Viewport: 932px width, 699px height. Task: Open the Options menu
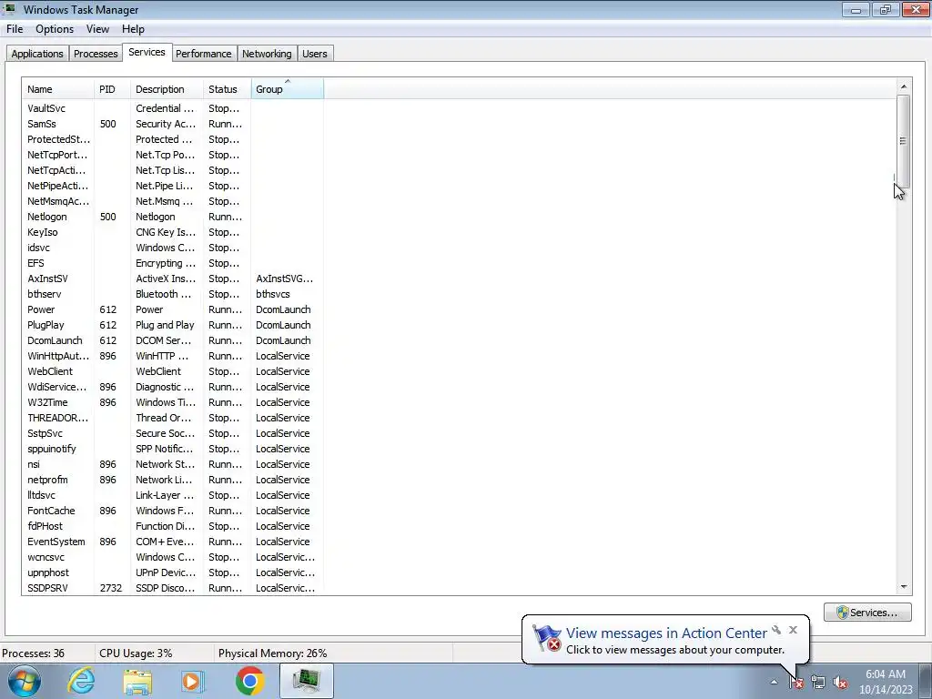coord(55,29)
